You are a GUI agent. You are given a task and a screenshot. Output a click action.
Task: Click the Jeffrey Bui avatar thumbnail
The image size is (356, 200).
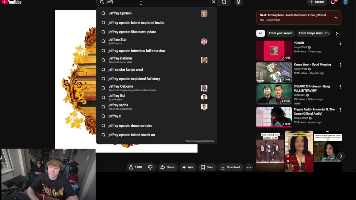click(204, 97)
